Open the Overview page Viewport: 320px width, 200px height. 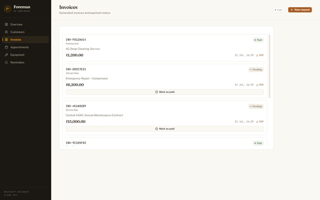(25, 24)
